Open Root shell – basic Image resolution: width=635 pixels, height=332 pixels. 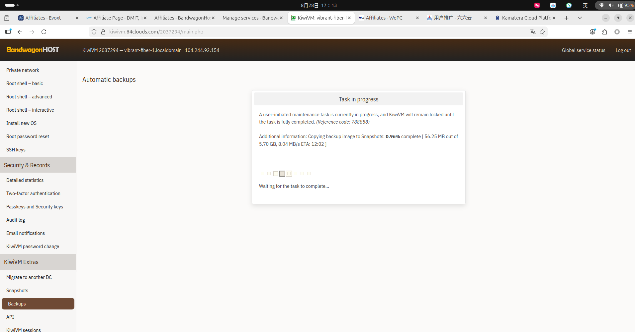[x=25, y=83]
